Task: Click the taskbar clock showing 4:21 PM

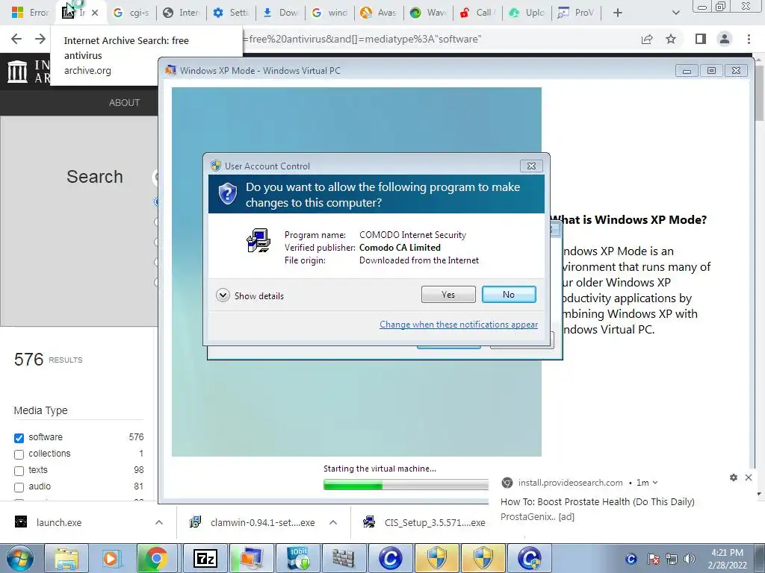Action: tap(728, 559)
